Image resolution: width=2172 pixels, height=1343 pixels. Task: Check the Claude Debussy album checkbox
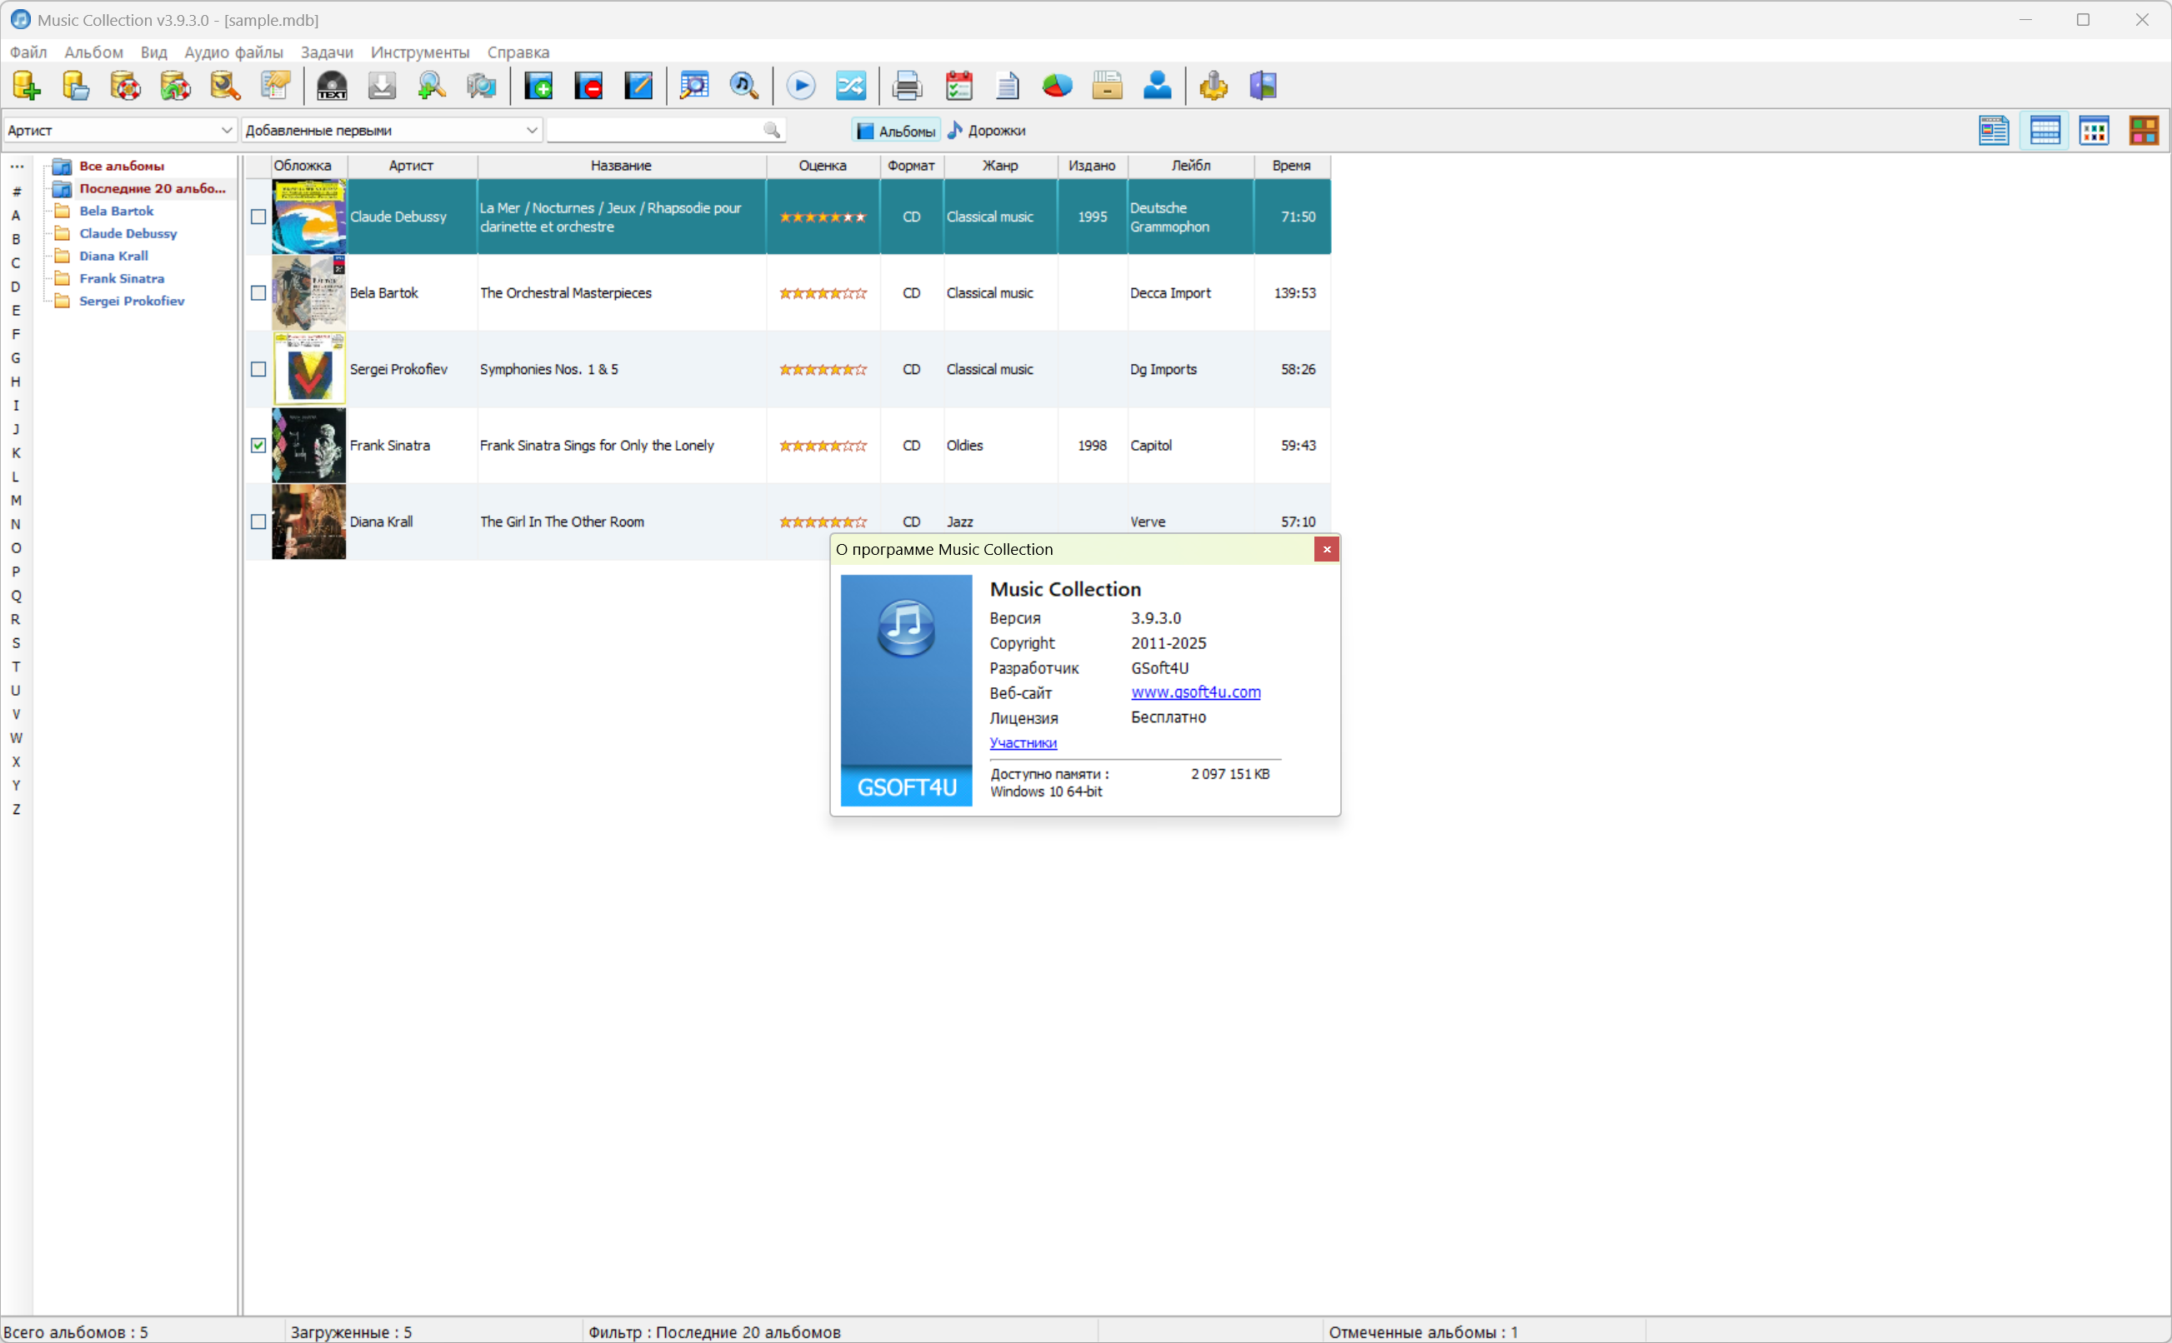click(258, 217)
